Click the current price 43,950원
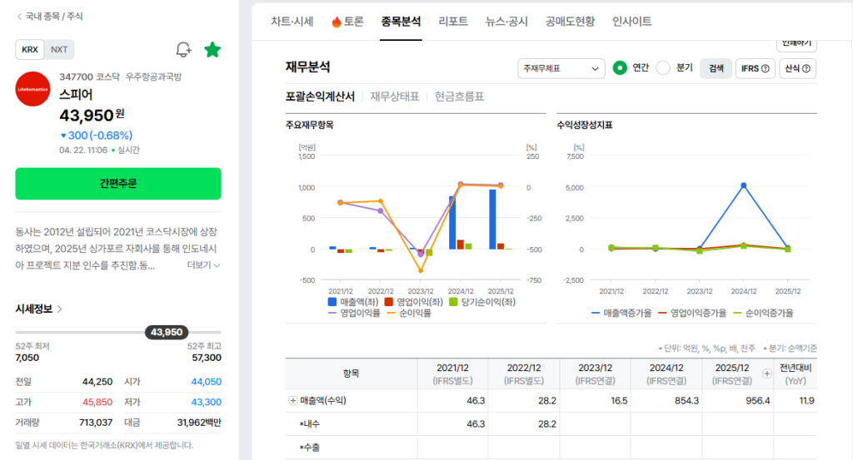The width and height of the screenshot is (853, 460). (x=92, y=115)
